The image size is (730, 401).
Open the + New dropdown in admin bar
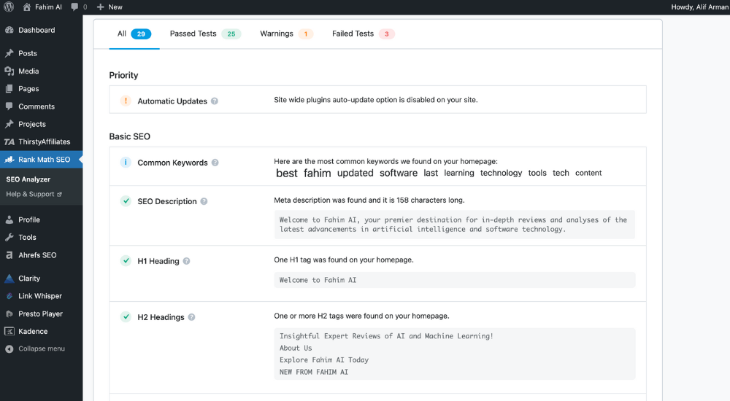point(109,7)
